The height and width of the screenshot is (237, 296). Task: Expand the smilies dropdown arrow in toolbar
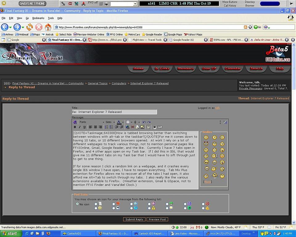(x=132, y=122)
